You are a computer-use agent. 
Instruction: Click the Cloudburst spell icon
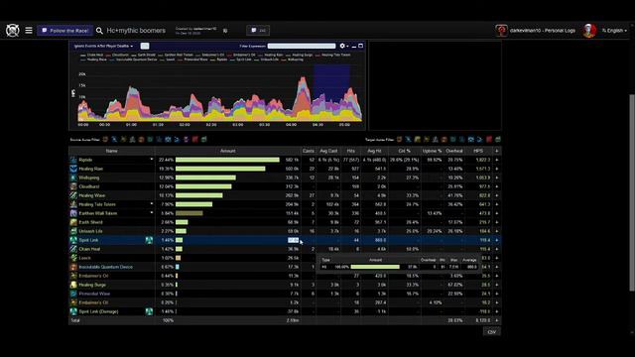coord(73,186)
